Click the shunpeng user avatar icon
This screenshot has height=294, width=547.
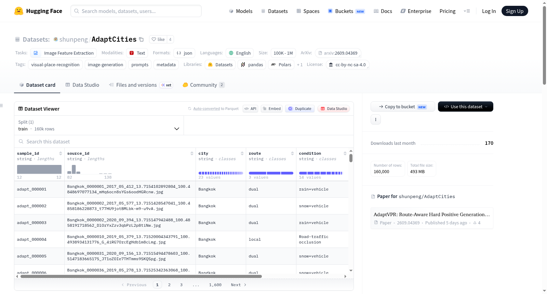(x=56, y=39)
